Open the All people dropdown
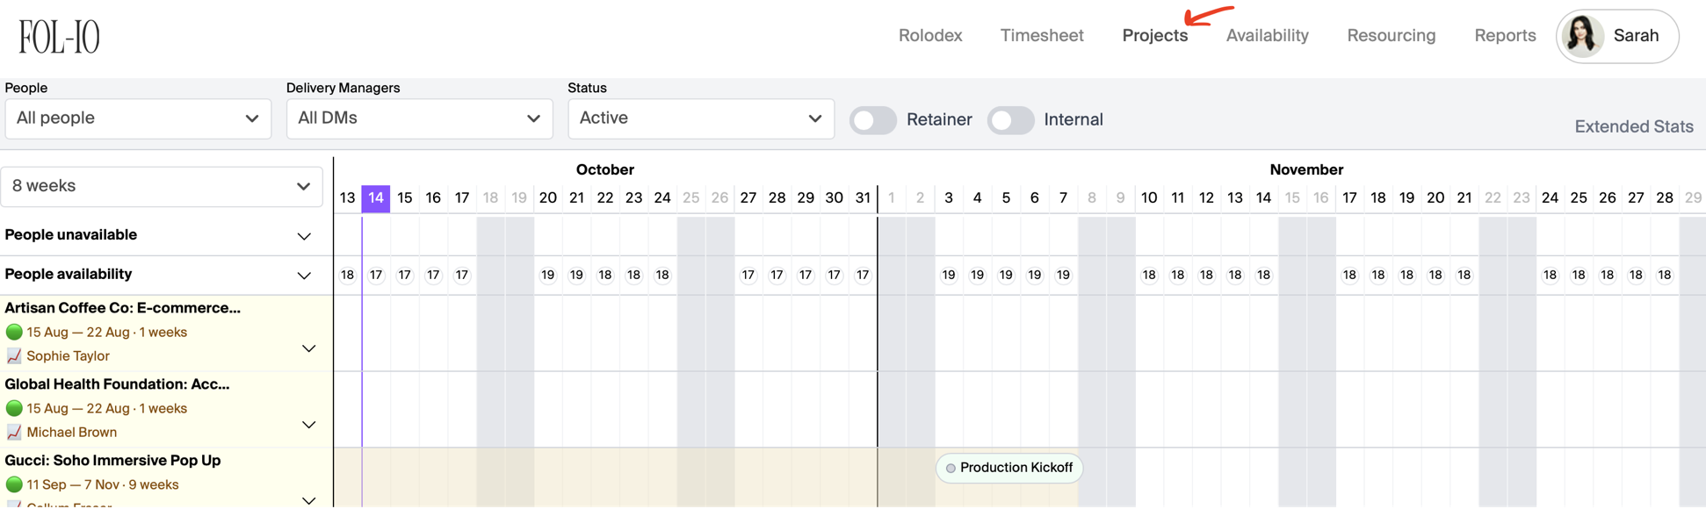This screenshot has height=509, width=1706. point(138,118)
